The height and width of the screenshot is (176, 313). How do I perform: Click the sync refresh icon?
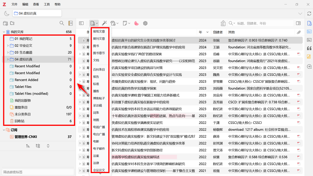[309, 13]
